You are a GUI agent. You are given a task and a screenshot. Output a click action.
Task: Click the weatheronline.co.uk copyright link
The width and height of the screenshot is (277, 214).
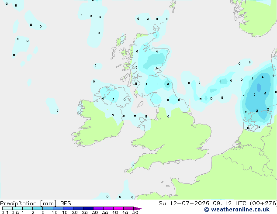[x=237, y=210]
